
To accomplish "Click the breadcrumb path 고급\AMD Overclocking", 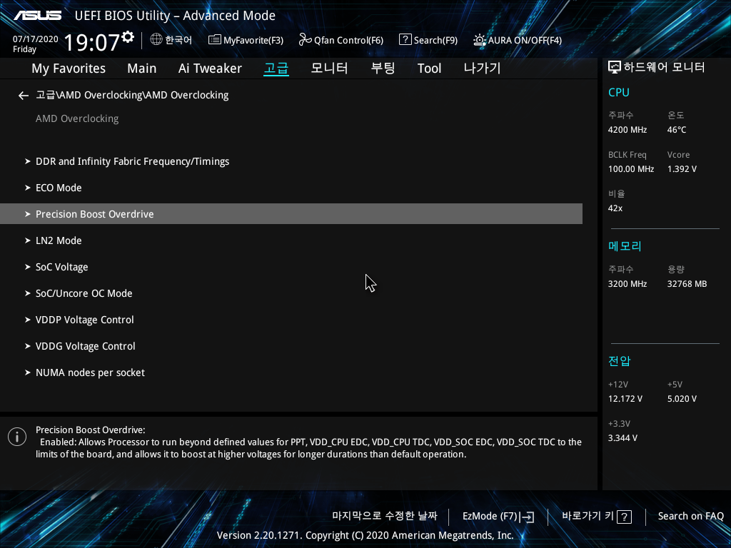I will [132, 95].
